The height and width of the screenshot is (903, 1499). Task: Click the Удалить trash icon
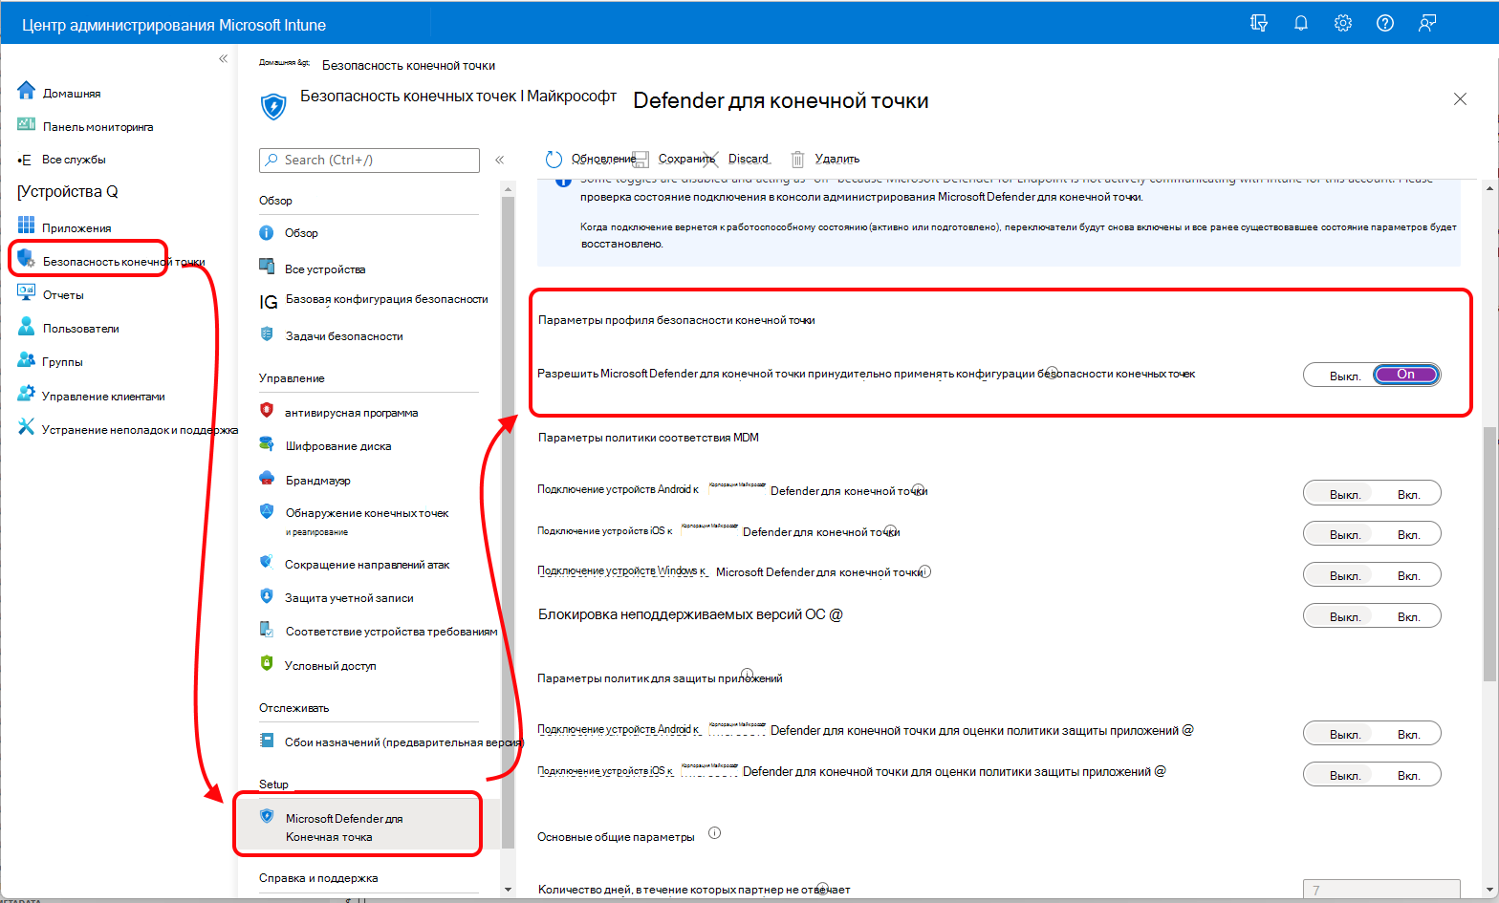pyautogui.click(x=797, y=160)
